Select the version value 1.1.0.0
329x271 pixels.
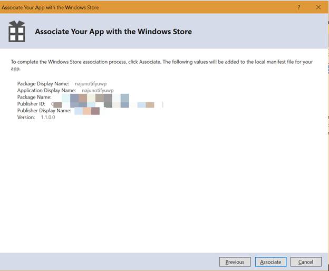48,117
